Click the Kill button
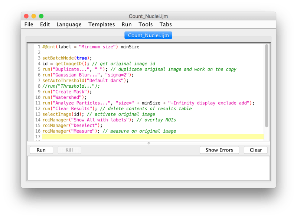This screenshot has height=218, width=297. [69, 150]
